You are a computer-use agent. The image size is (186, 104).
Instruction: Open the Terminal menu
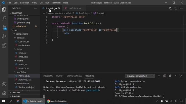point(56,3)
